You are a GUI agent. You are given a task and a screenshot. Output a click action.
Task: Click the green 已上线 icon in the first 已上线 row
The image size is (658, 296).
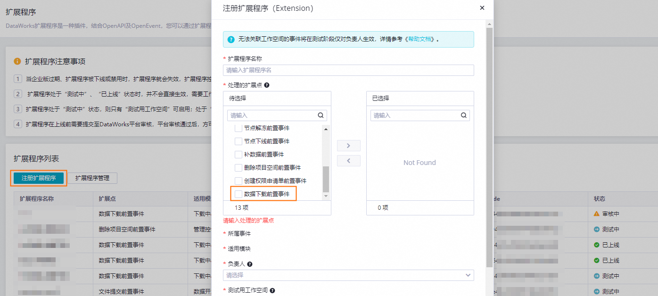coord(597,245)
